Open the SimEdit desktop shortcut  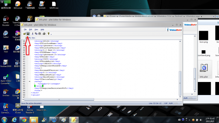point(42,5)
